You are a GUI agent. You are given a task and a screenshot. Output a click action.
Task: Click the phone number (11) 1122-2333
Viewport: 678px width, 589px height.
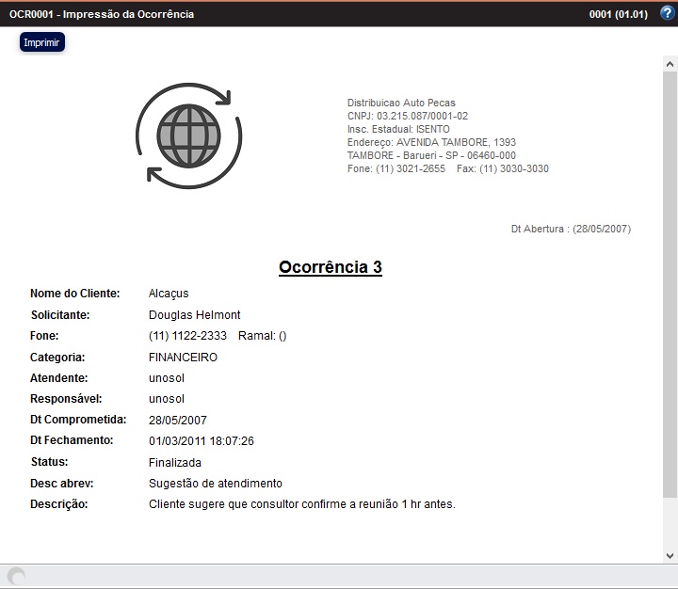[x=187, y=336]
